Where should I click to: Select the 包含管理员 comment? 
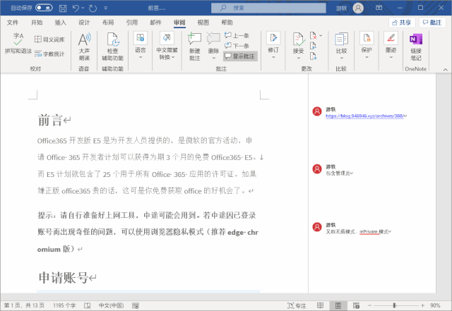(x=338, y=173)
